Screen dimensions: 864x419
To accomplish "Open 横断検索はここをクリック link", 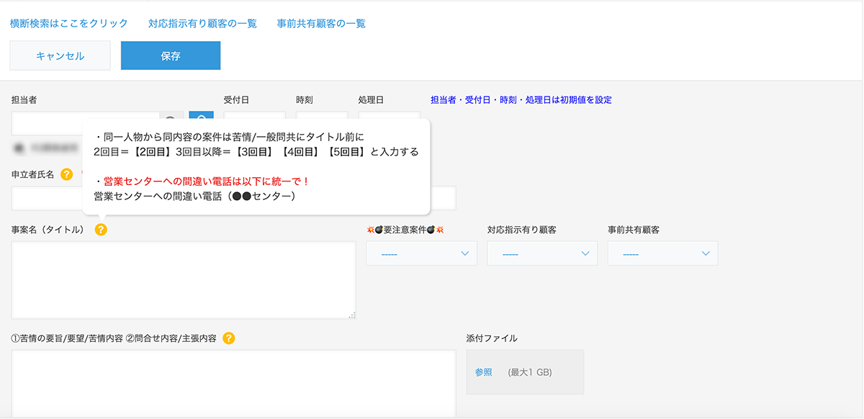I will (69, 24).
